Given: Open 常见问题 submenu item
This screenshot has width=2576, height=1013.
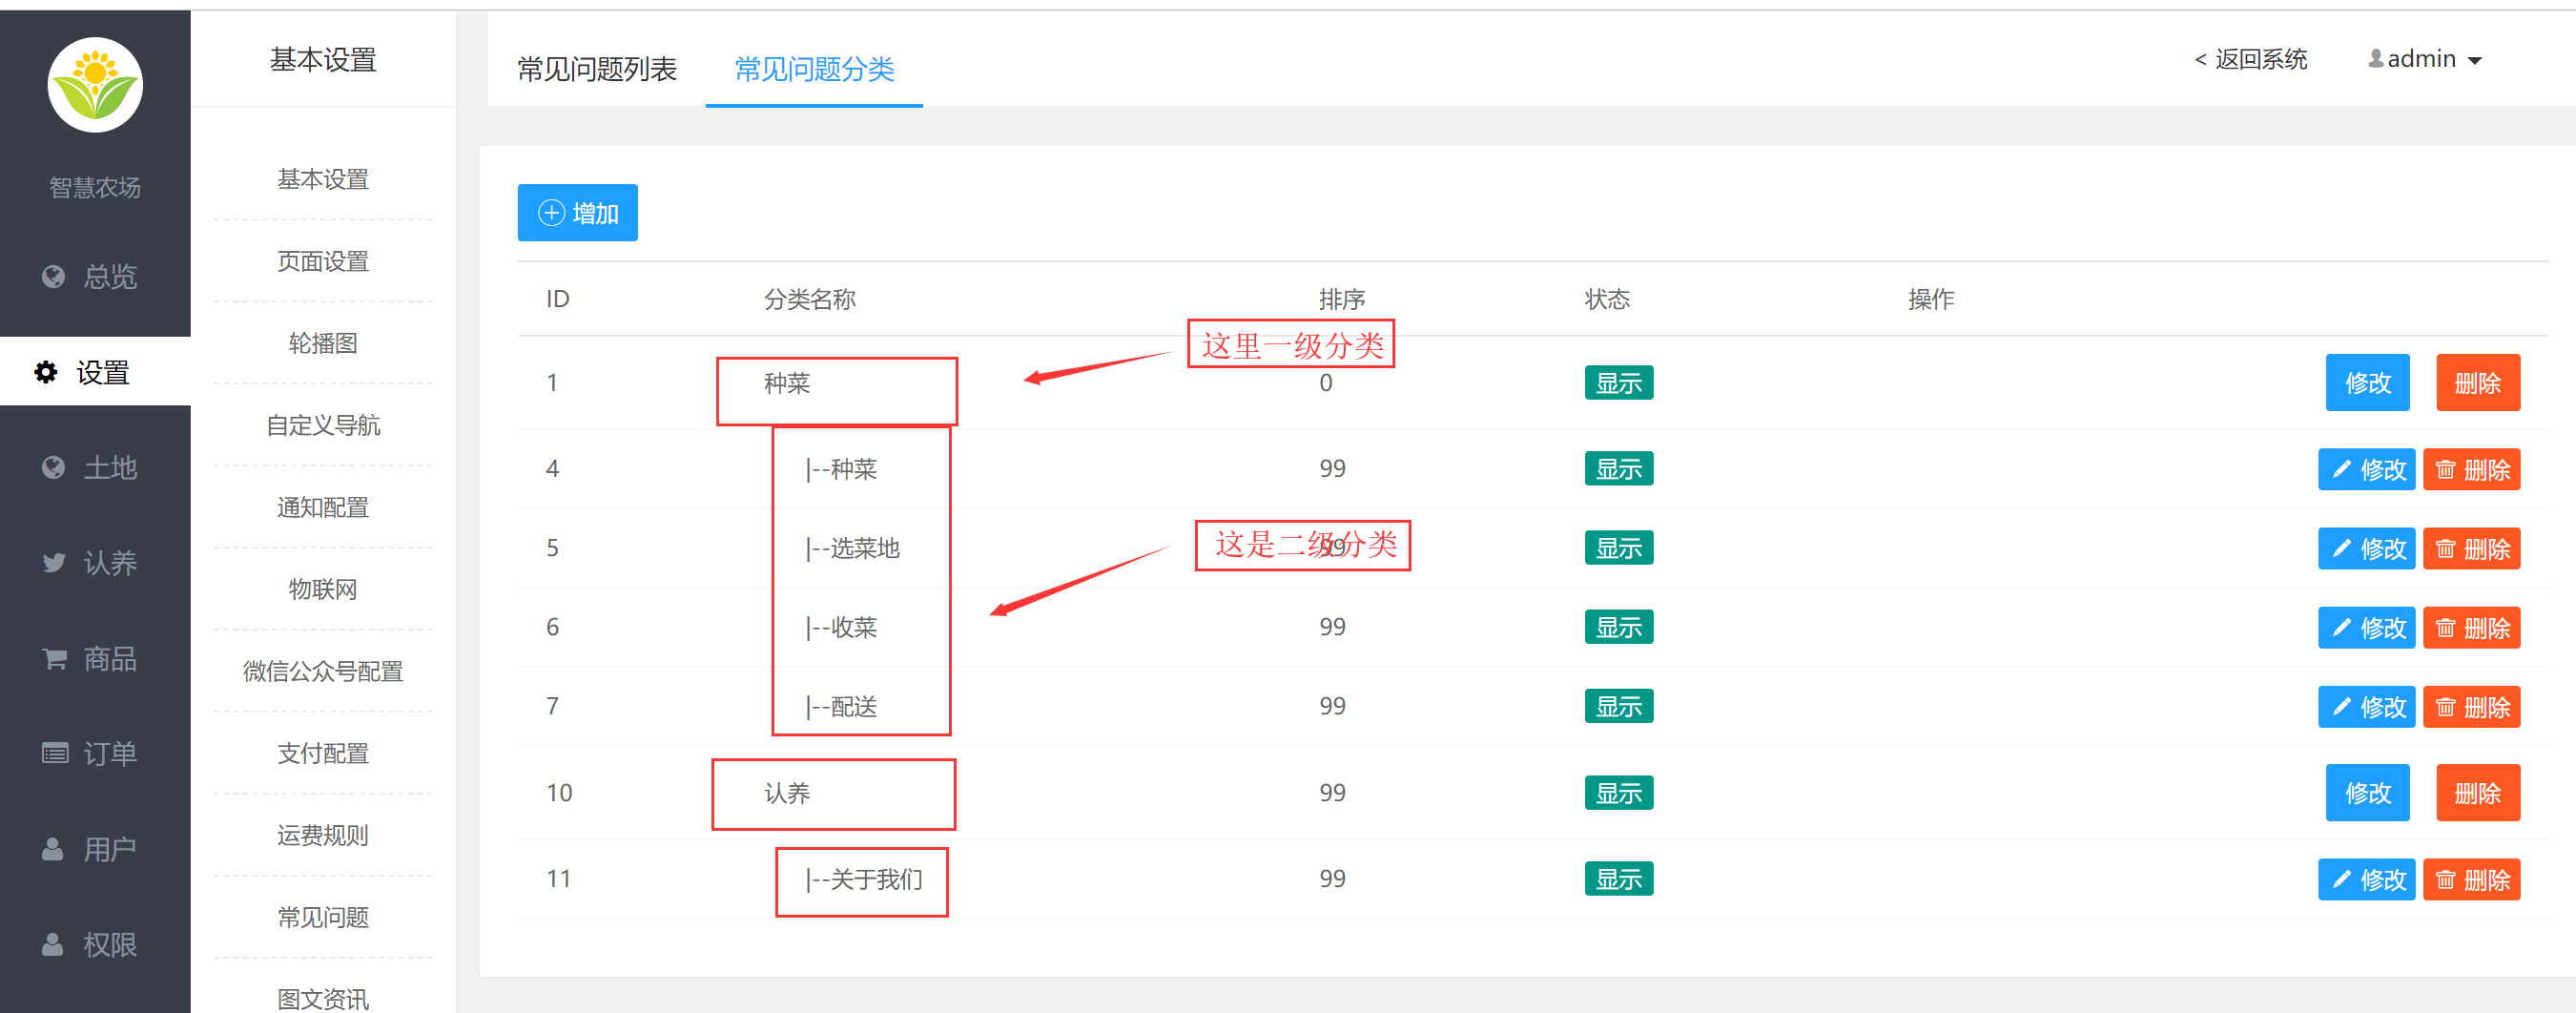Looking at the screenshot, I should [x=323, y=917].
